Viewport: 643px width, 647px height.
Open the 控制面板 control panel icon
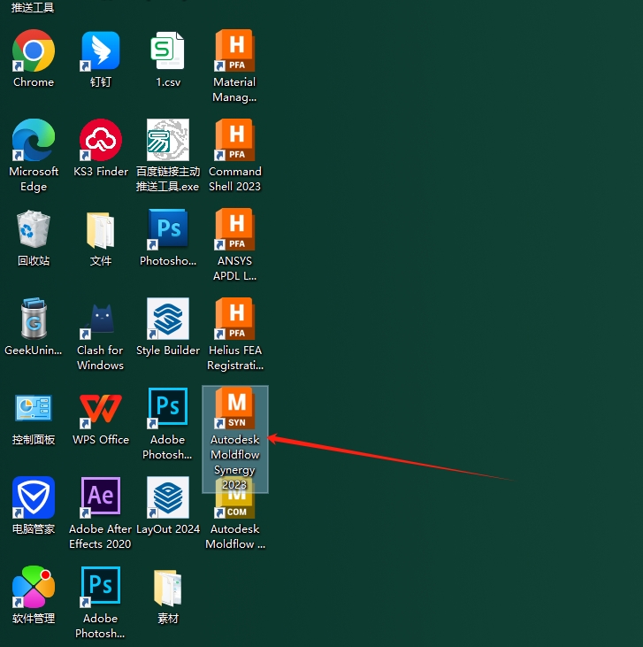click(34, 409)
